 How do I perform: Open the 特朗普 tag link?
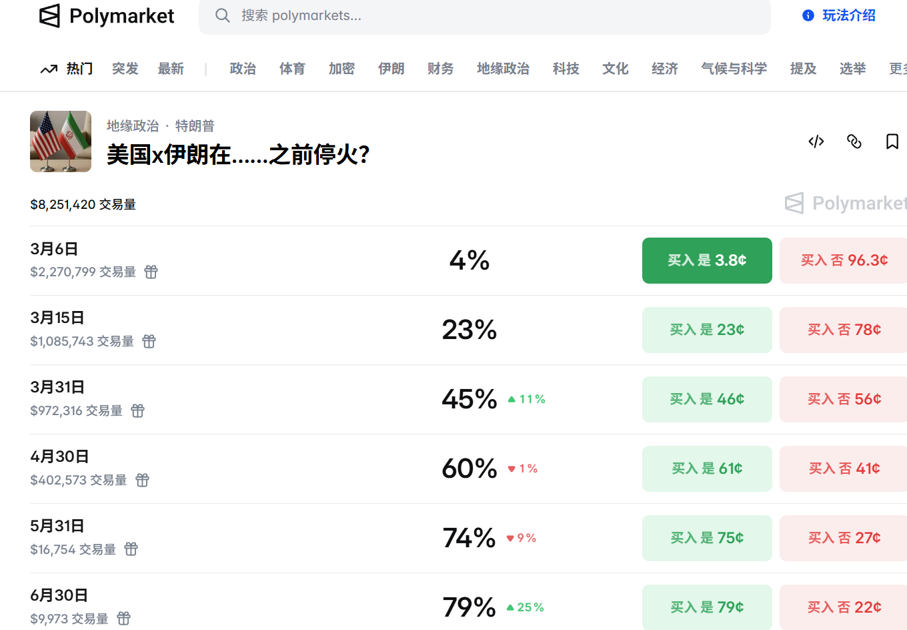(195, 126)
